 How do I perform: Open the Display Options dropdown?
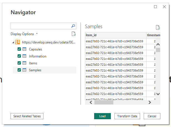(24, 34)
